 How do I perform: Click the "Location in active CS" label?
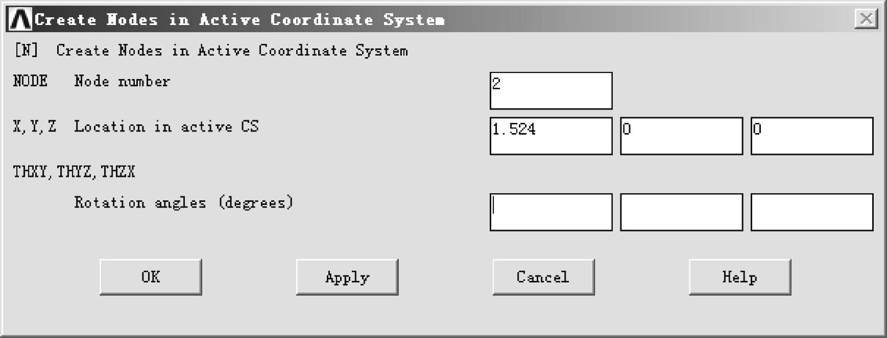coord(166,126)
